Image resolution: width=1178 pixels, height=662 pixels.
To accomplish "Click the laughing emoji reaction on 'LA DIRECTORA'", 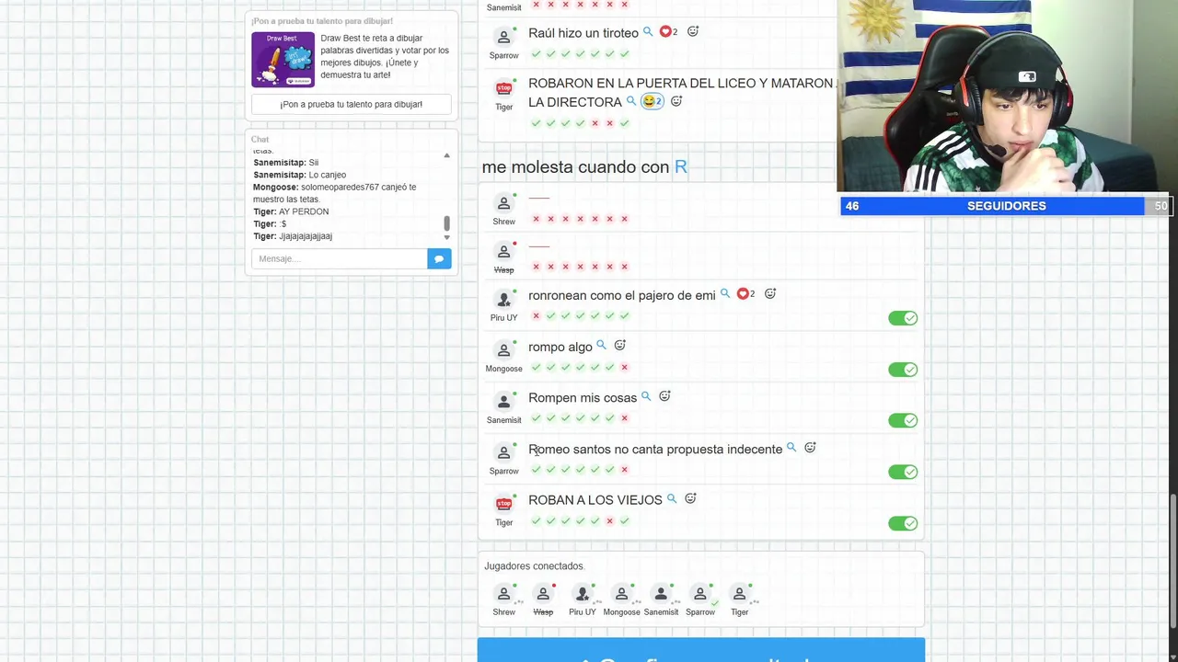I will [652, 101].
